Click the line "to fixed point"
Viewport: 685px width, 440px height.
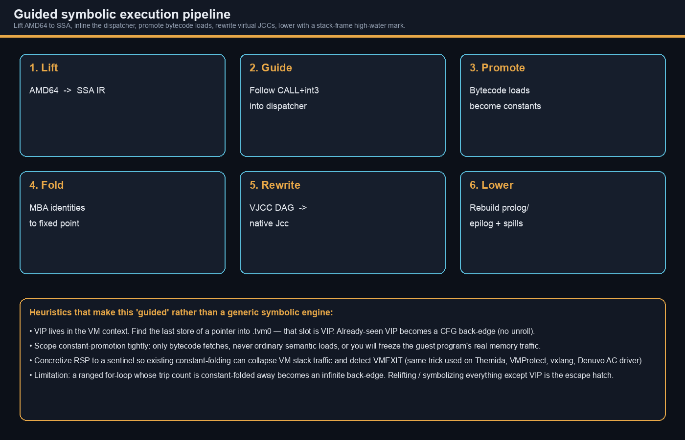(54, 223)
